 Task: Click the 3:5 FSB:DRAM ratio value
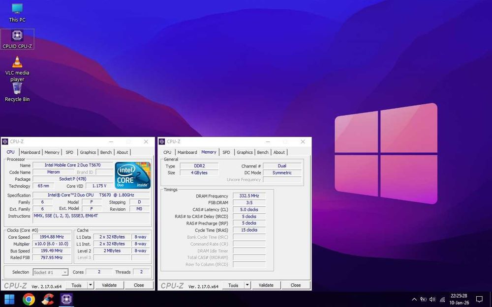[249, 203]
